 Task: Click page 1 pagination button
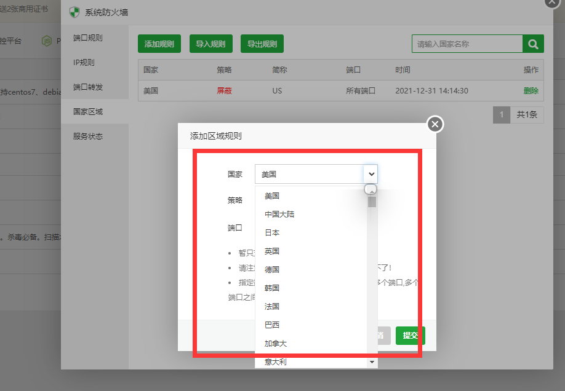501,115
